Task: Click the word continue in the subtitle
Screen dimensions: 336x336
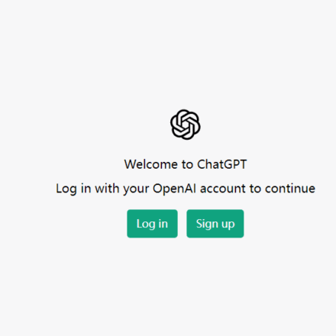Action: tap(290, 189)
